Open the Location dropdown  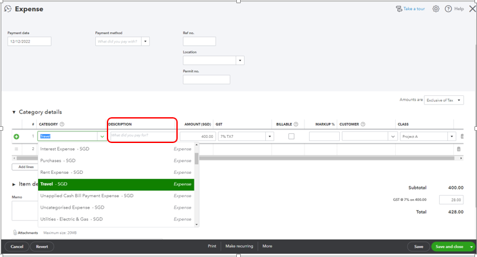240,61
